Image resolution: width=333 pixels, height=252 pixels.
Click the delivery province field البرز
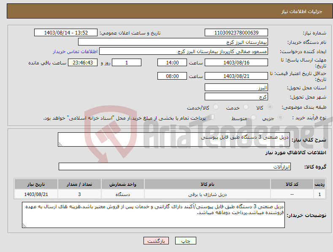[x=236, y=87]
